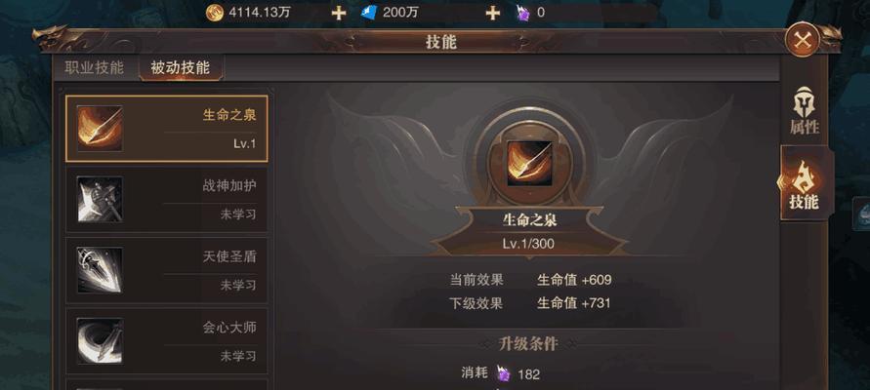The height and width of the screenshot is (390, 870).
Task: Click the 战神加护 未学习 list row
Action: [166, 200]
